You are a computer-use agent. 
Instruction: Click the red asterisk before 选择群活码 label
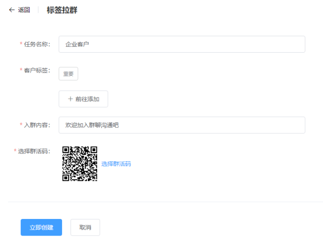15,151
